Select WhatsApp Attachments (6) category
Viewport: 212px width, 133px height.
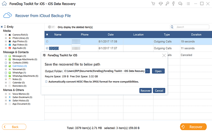pos(25,76)
